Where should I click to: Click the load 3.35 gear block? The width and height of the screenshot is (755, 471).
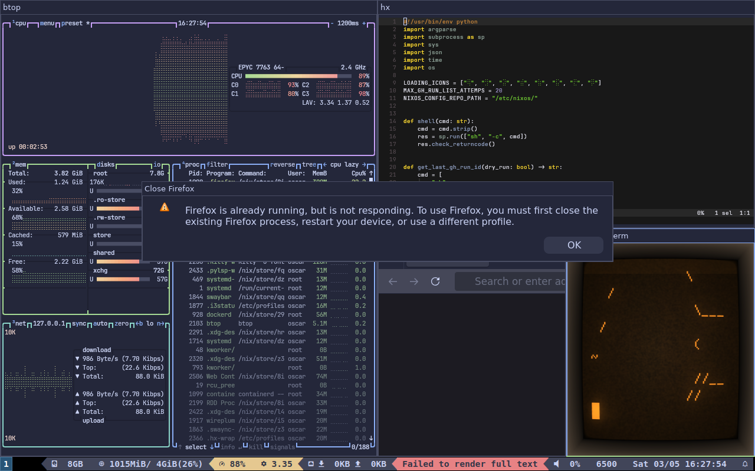pyautogui.click(x=277, y=464)
